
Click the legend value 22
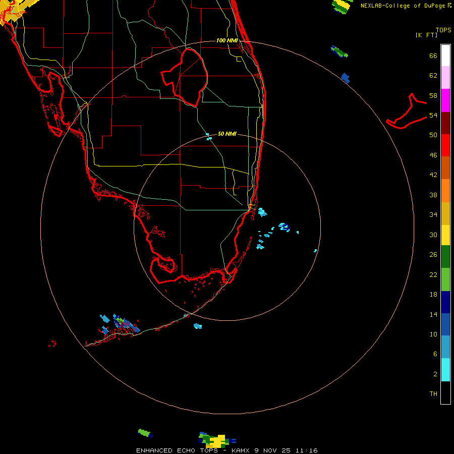pyautogui.click(x=433, y=274)
